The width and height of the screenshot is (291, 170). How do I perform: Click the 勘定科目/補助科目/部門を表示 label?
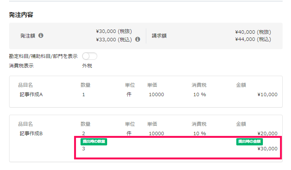[43, 56]
